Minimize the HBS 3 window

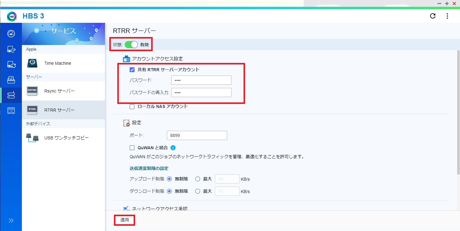(x=439, y=3)
